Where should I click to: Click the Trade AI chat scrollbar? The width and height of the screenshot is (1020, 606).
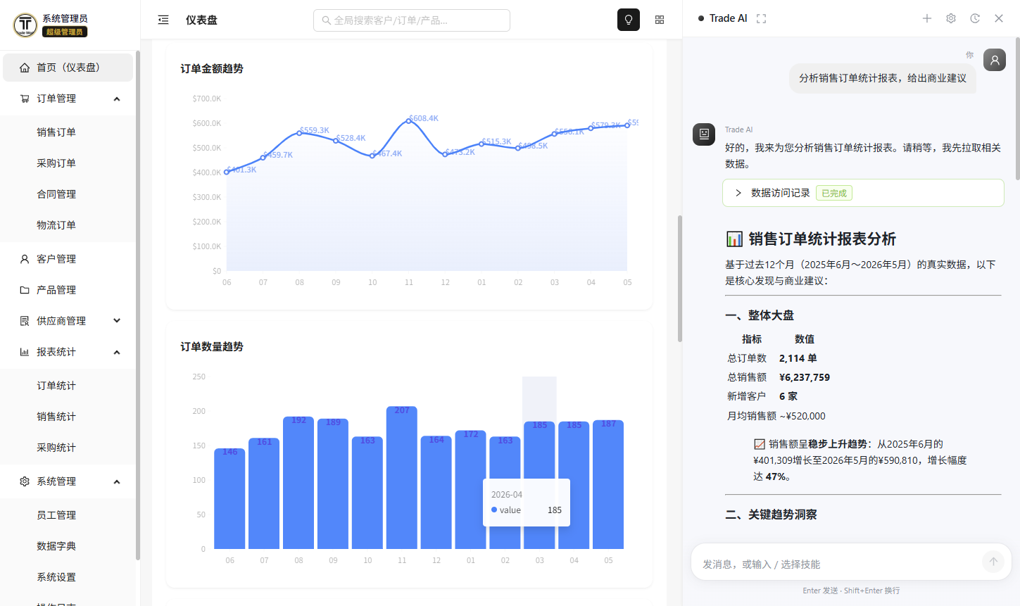point(1017,108)
